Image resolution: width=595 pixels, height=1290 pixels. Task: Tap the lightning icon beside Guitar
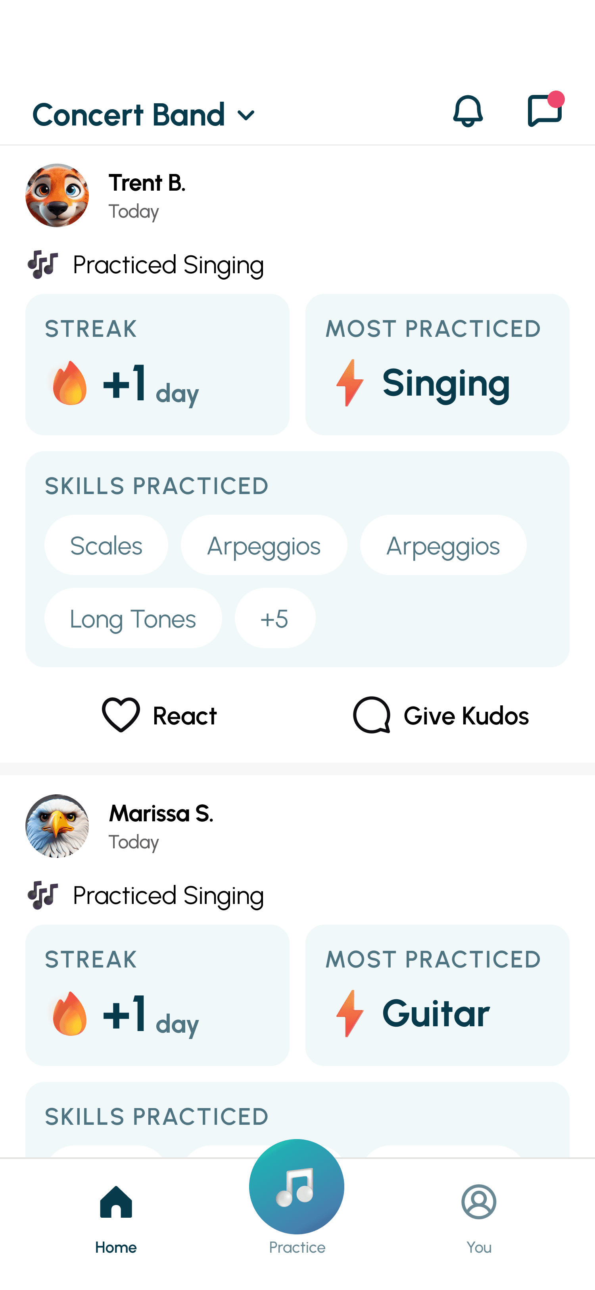pos(349,1013)
